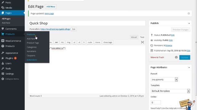Click the WooCommerce icon in sidebar

pyautogui.click(x=3, y=41)
